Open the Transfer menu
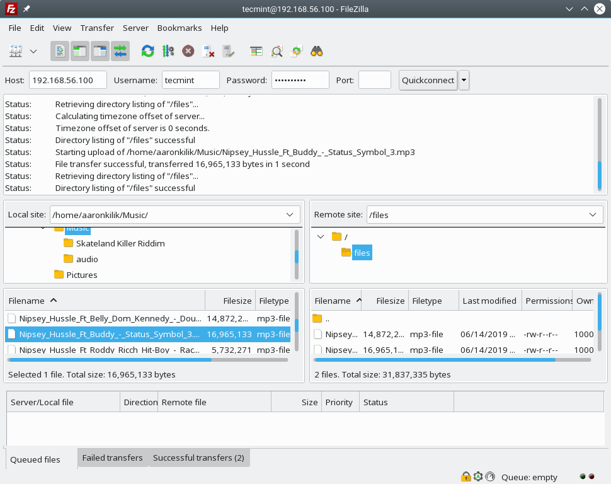 (x=97, y=28)
